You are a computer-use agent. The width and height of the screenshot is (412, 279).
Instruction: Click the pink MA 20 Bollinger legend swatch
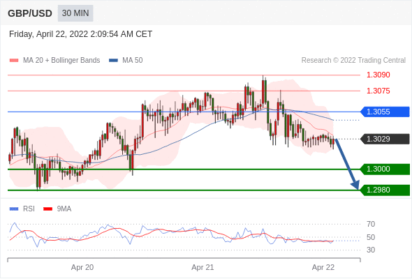click(14, 61)
